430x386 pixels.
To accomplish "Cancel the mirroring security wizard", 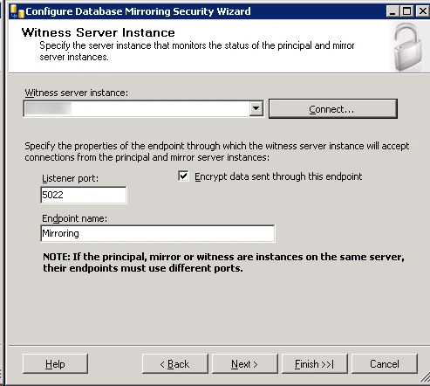I will (385, 364).
